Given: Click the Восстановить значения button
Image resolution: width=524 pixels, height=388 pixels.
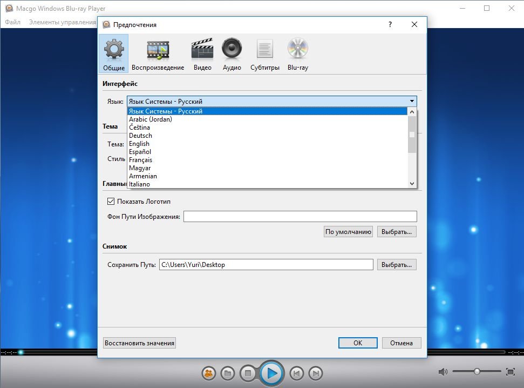Looking at the screenshot, I should pyautogui.click(x=139, y=343).
